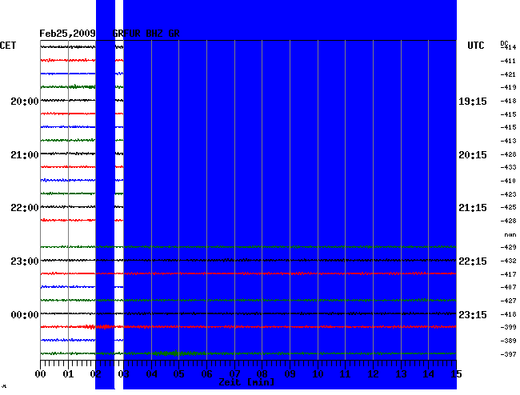Pick the DC value -389

[x=508, y=341]
